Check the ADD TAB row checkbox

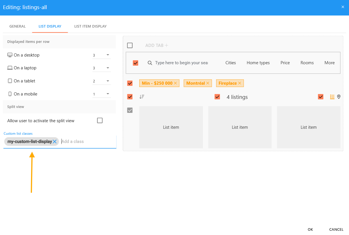130,45
